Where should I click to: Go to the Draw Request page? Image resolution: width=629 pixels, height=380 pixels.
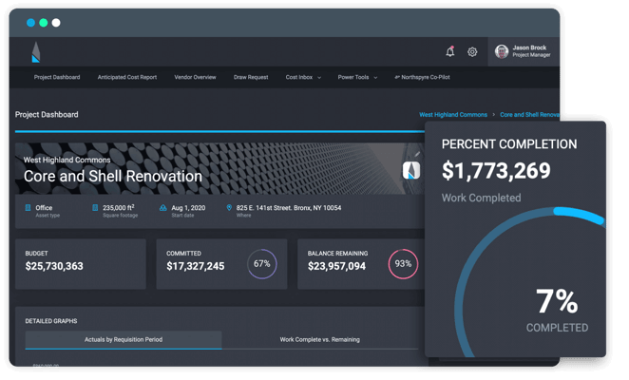251,78
